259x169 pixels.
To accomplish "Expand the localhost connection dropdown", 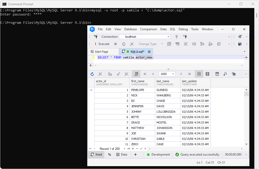I will pos(168,37).
